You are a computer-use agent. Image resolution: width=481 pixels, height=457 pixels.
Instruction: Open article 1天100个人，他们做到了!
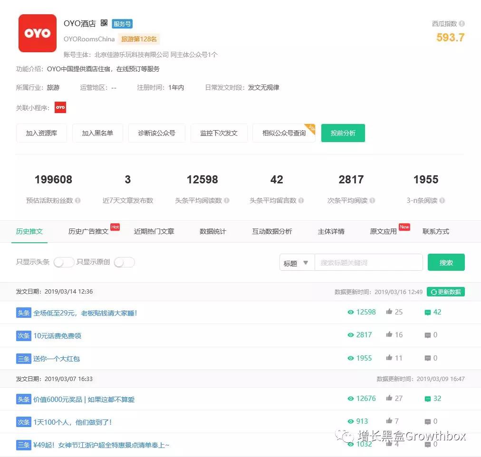73,422
